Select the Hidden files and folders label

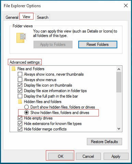coord(43,102)
